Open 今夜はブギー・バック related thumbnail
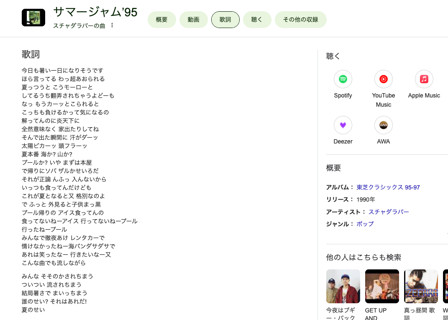Screen dimensions: 448x320 click(343, 286)
